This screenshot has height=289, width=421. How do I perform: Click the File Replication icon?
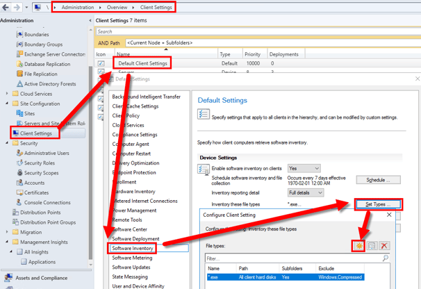19,74
